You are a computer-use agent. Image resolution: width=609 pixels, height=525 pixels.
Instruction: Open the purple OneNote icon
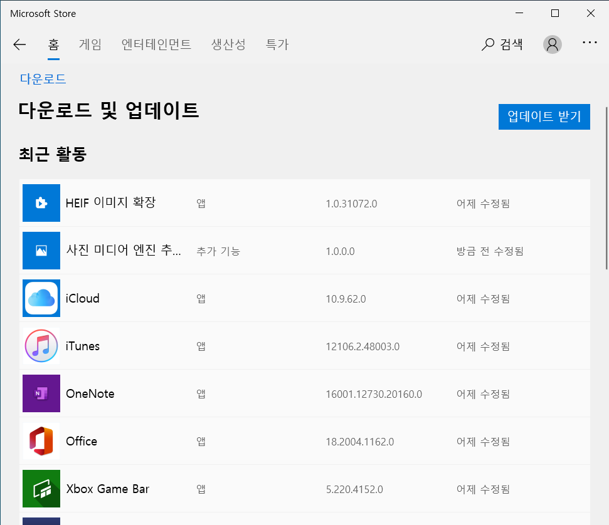[41, 393]
